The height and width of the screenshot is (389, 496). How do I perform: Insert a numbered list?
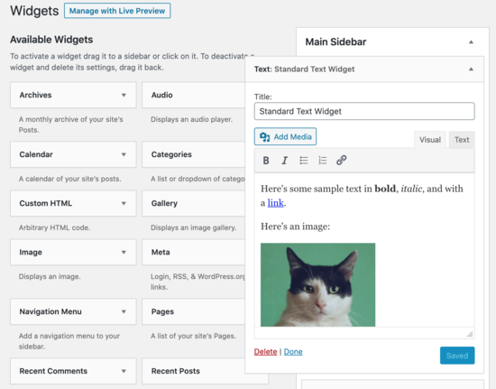[322, 161]
